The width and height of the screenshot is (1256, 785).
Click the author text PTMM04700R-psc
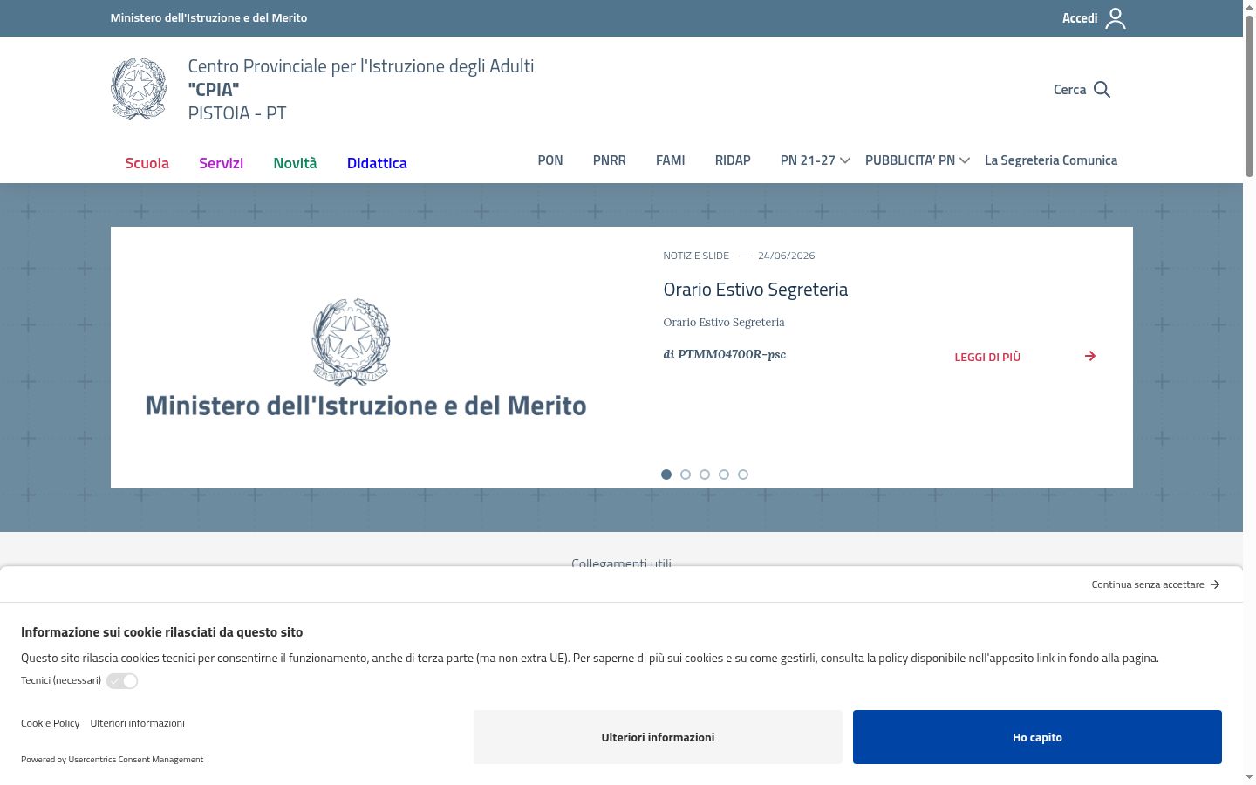pos(732,354)
